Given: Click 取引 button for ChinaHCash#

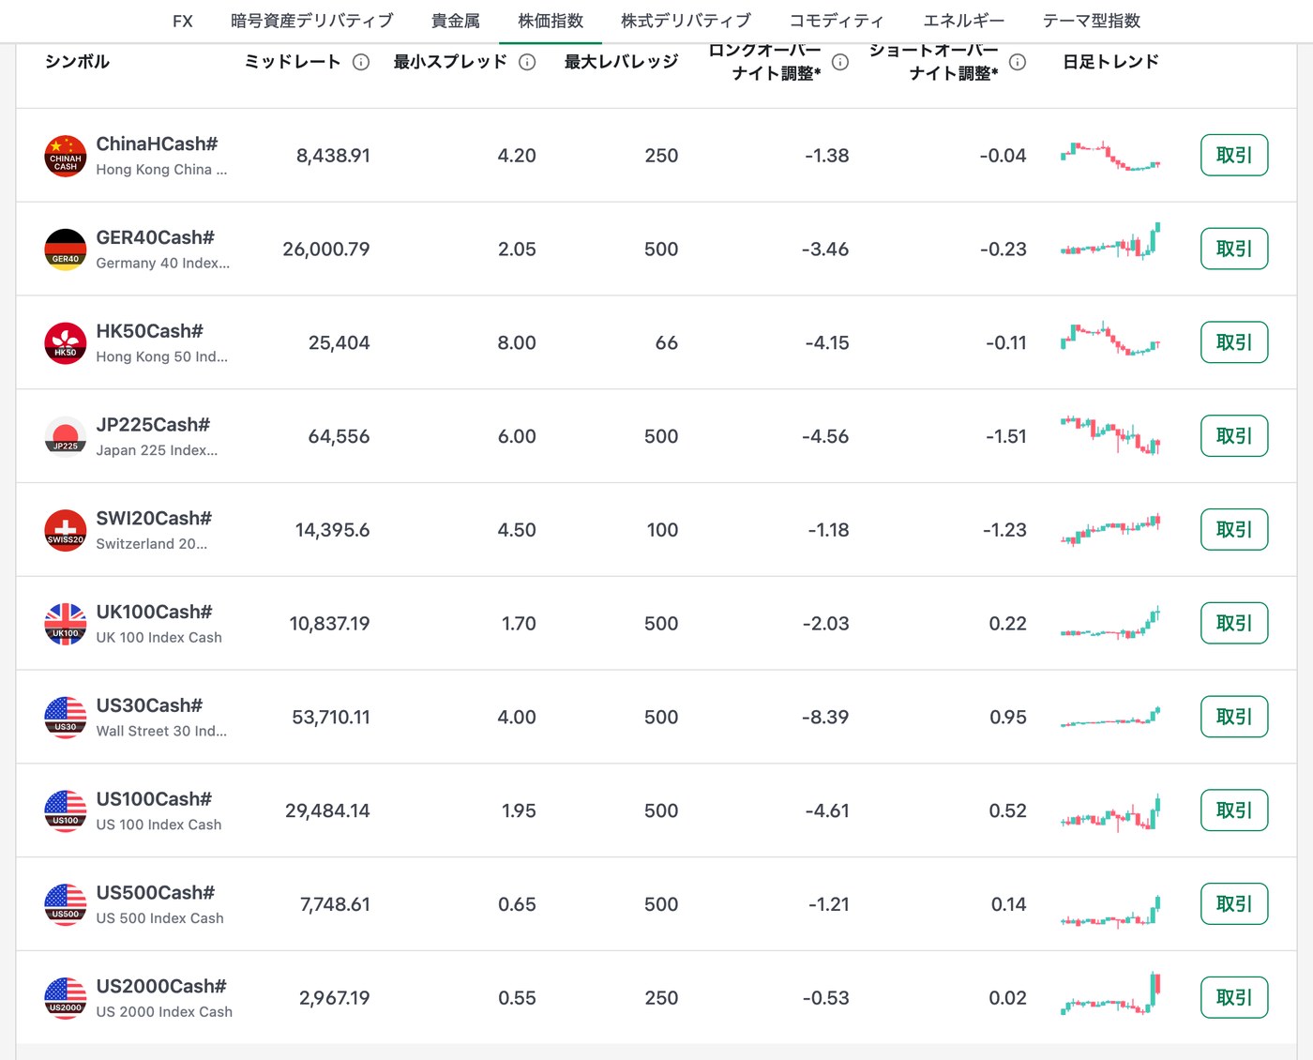Looking at the screenshot, I should [1234, 156].
